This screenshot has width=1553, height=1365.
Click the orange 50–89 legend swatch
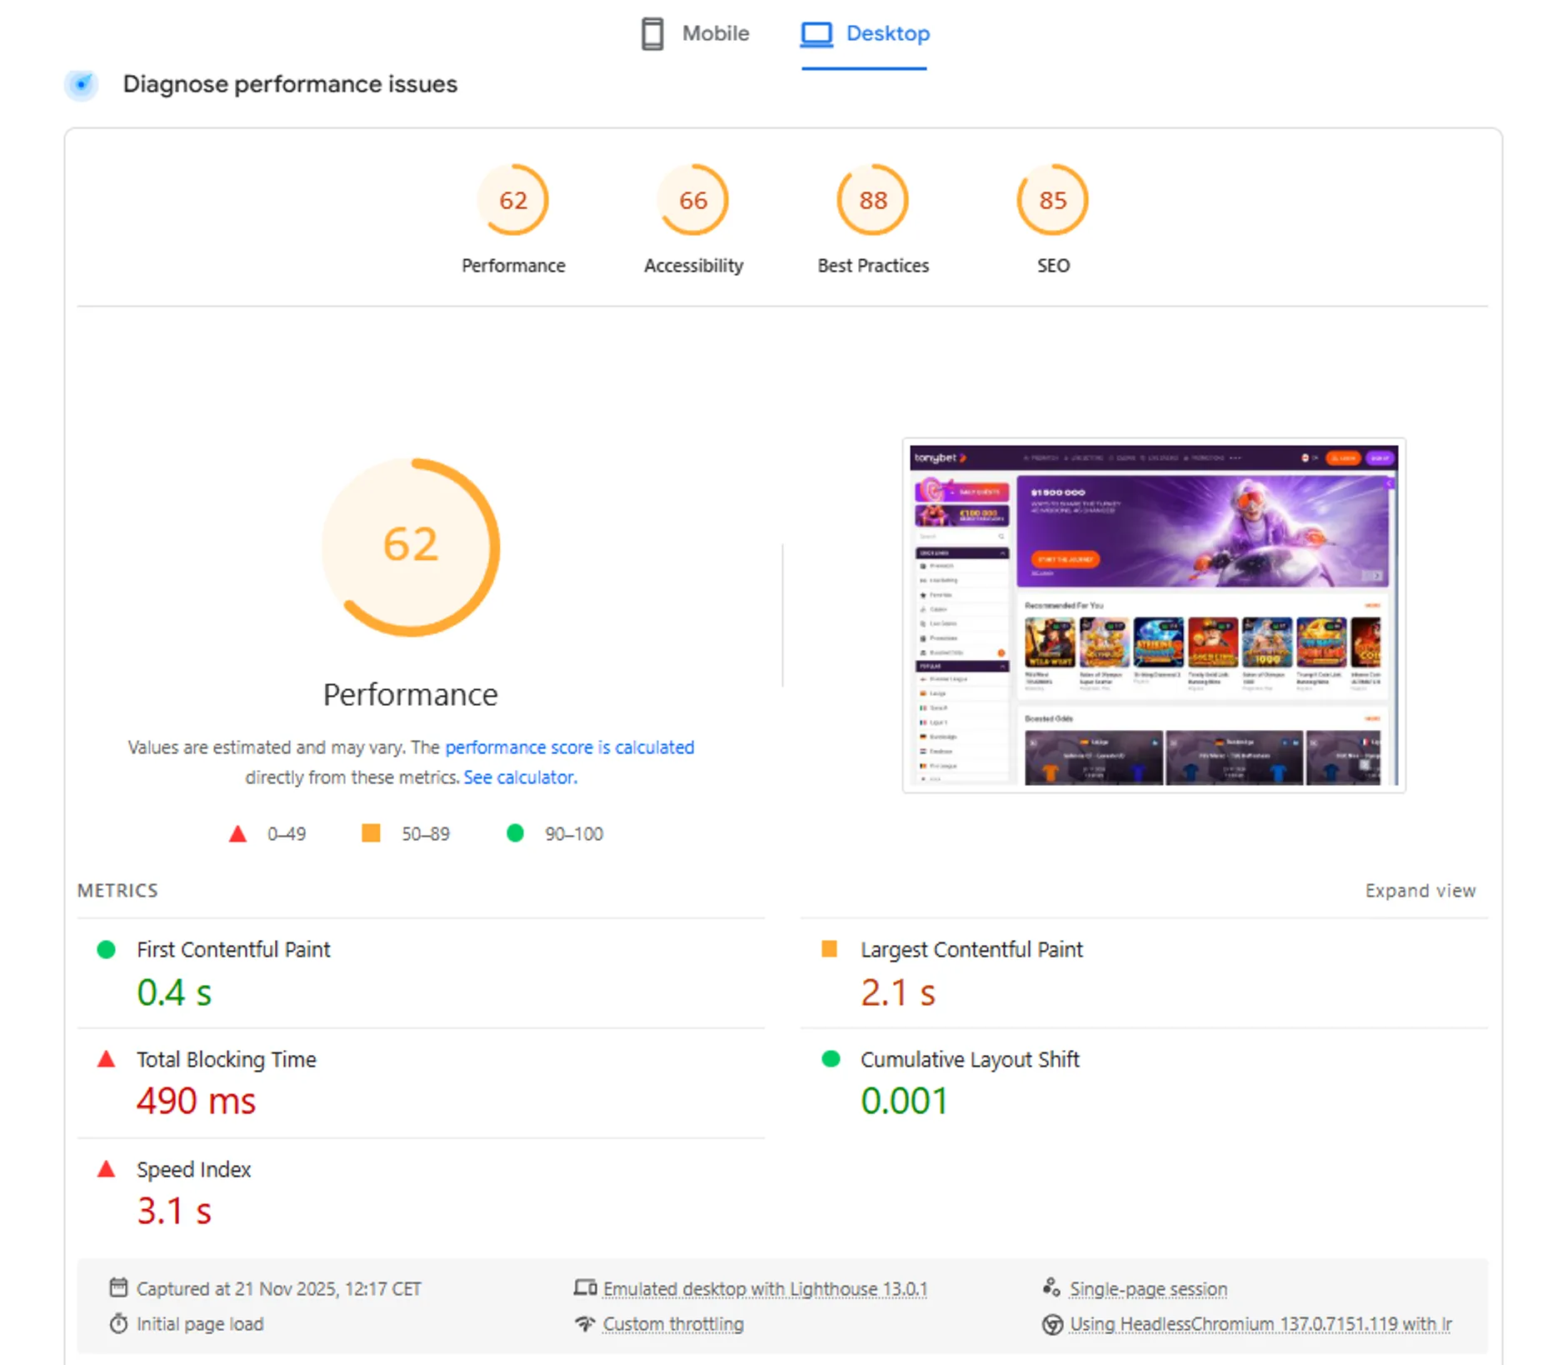click(x=370, y=833)
